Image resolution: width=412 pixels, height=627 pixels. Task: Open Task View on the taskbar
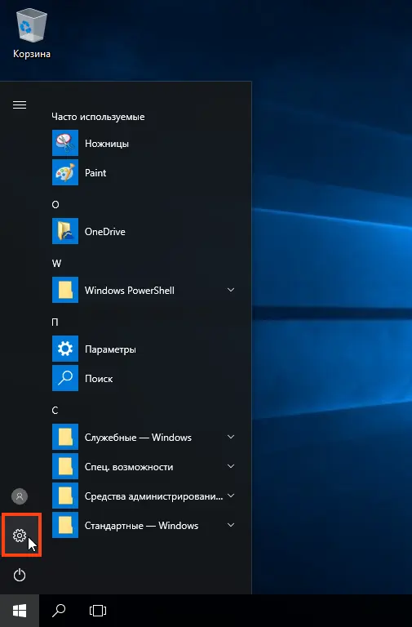[x=98, y=611]
